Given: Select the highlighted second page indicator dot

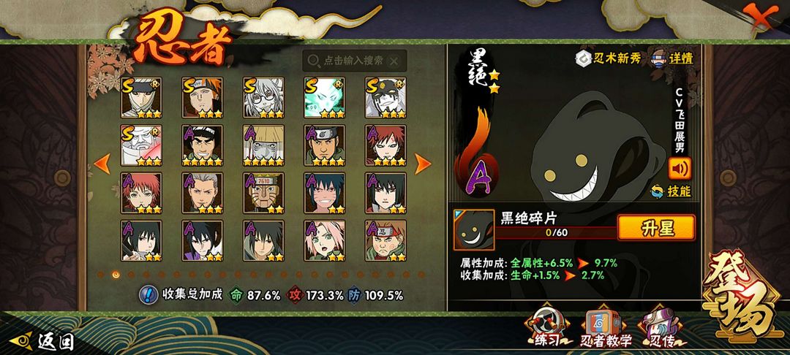Looking at the screenshot, I should (116, 275).
